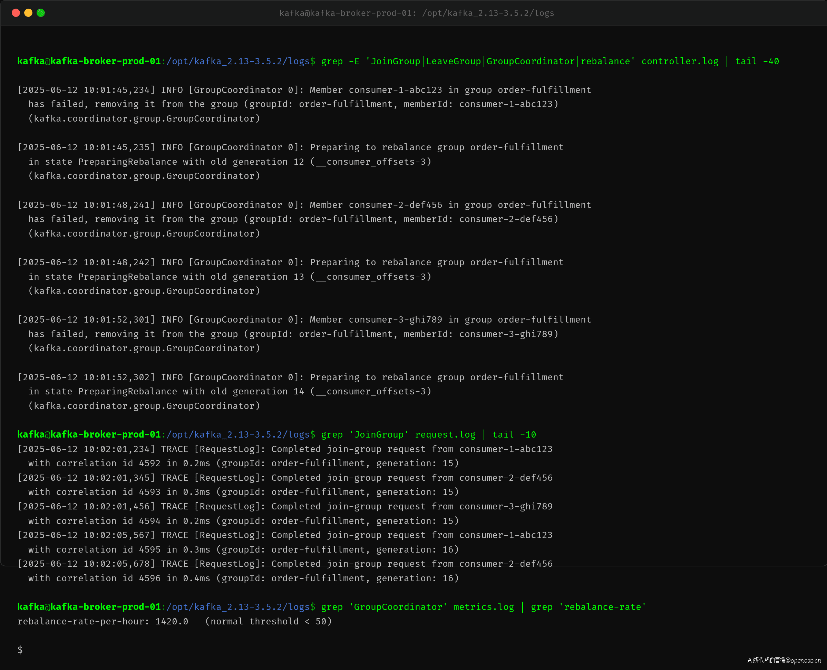Click TRACE line timestamped 10:02:01,234
827x670 pixels.
point(285,449)
